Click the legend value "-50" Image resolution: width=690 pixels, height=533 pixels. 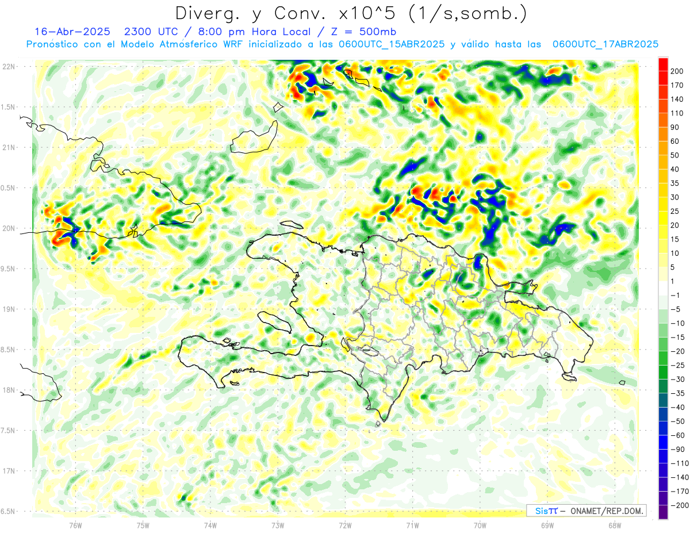click(x=677, y=421)
